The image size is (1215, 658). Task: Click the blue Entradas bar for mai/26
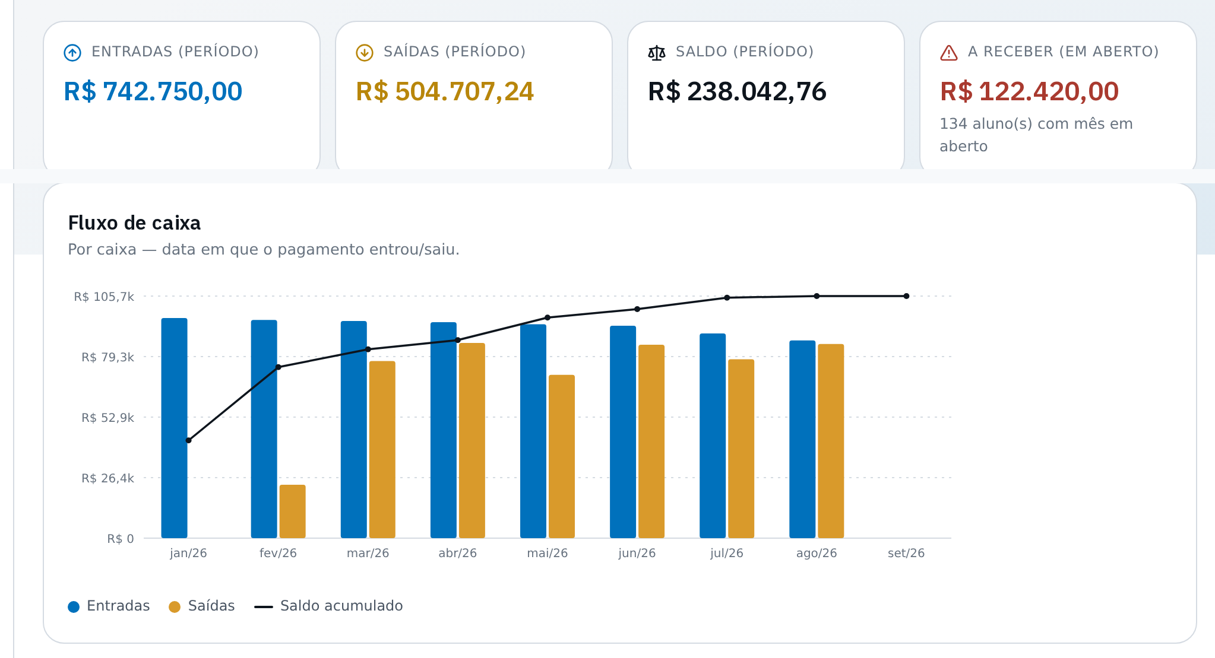pos(533,431)
